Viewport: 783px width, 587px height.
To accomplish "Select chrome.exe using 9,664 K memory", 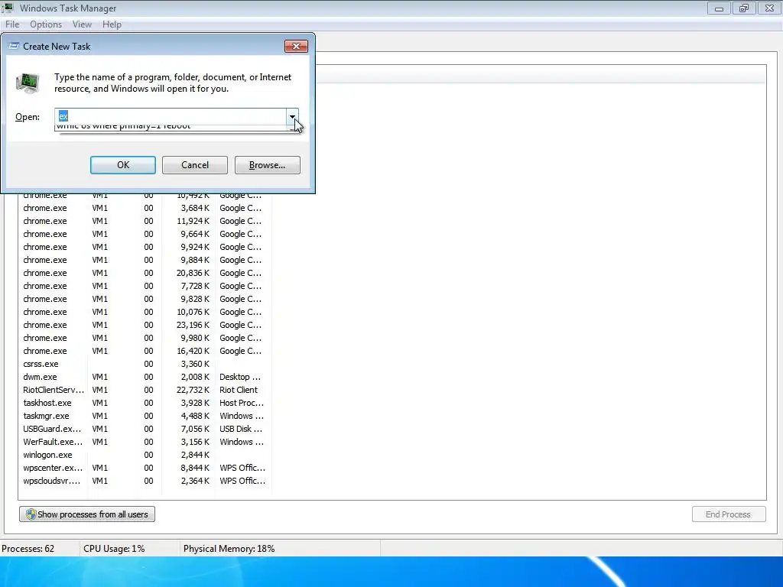I will click(145, 234).
